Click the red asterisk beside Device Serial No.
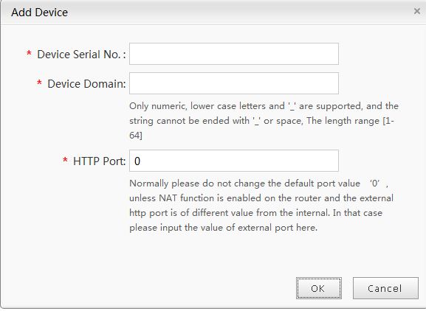426x311 pixels. [x=29, y=53]
